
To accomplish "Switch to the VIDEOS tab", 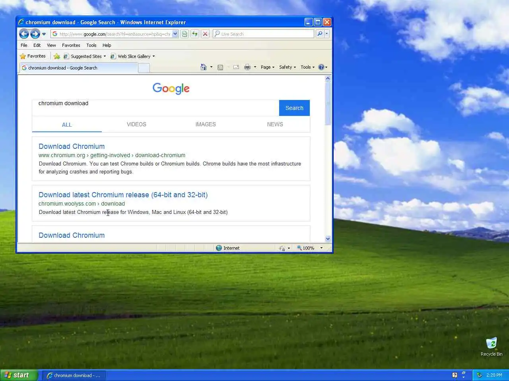I will point(136,124).
